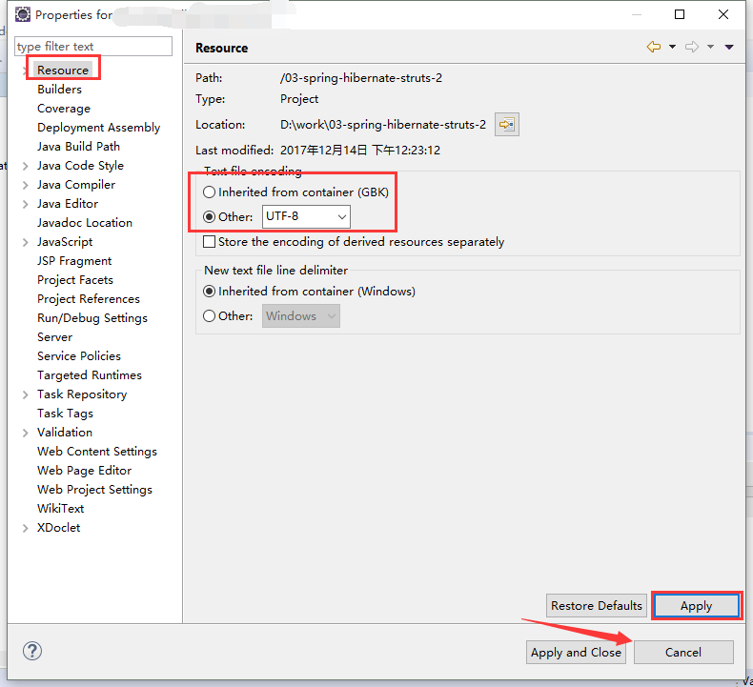The width and height of the screenshot is (753, 687).
Task: Open the UTF-8 encoding dropdown
Action: 306,217
